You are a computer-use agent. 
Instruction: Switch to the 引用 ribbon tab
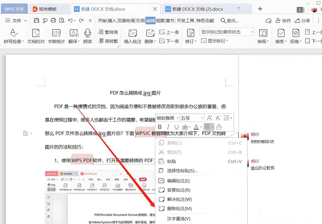click(x=140, y=20)
